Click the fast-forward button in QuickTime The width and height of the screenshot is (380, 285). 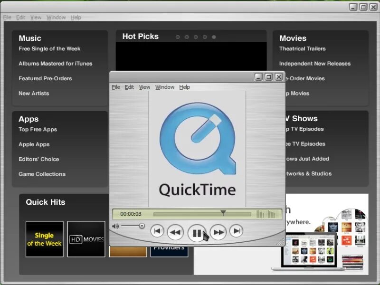[x=218, y=232]
